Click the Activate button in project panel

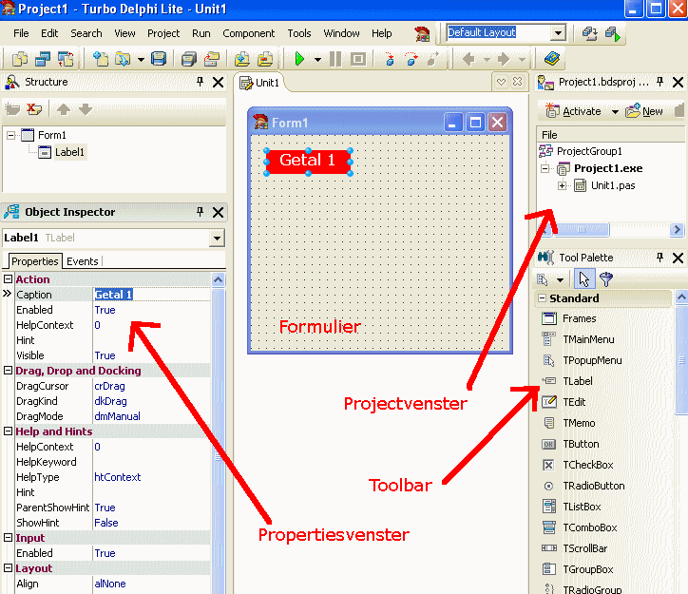click(574, 111)
